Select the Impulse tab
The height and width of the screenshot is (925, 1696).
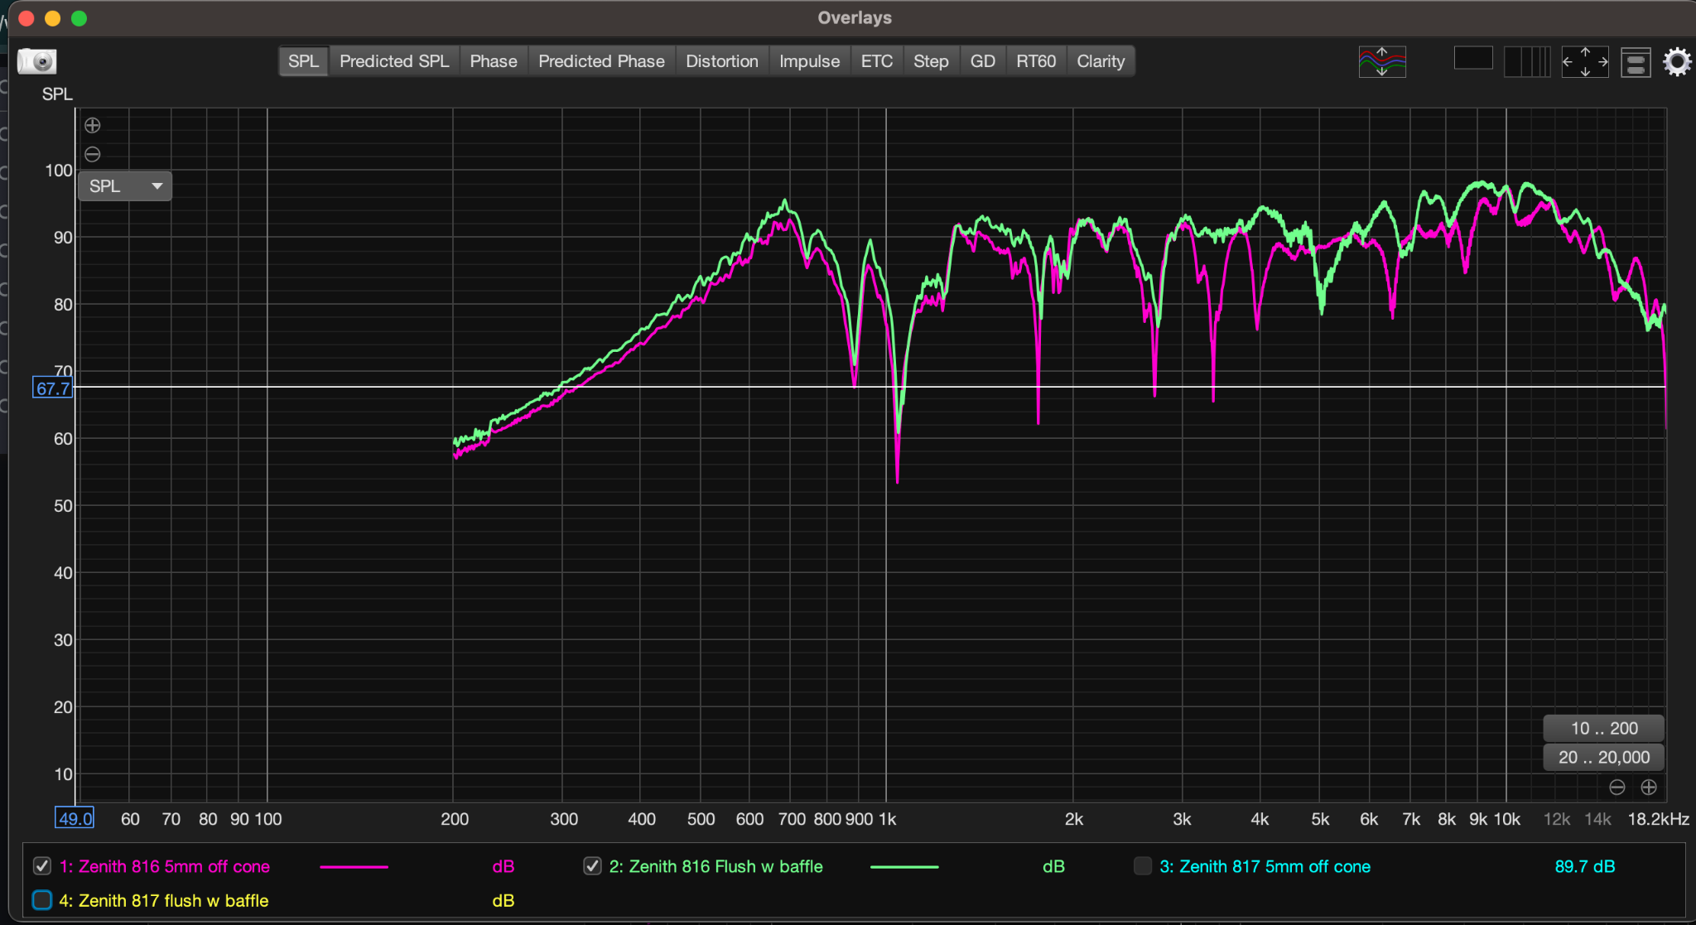click(x=809, y=61)
